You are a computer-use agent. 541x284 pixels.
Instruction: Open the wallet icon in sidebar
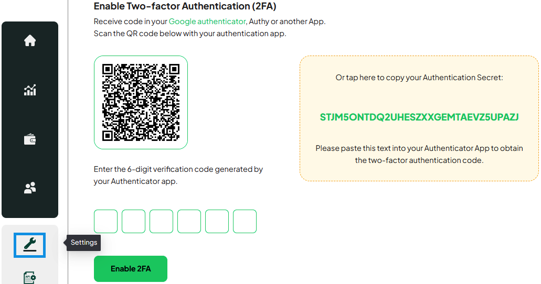pyautogui.click(x=30, y=139)
